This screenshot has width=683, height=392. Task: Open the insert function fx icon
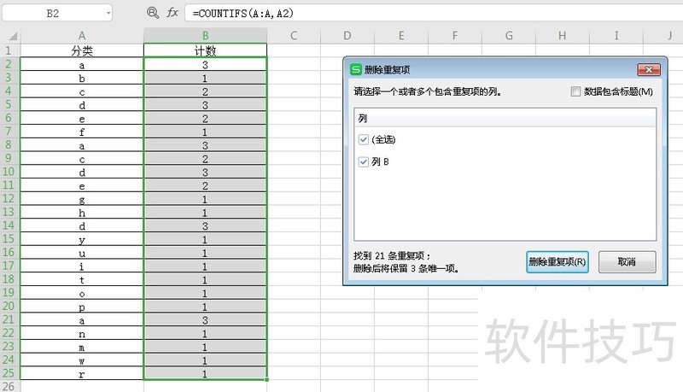[172, 13]
